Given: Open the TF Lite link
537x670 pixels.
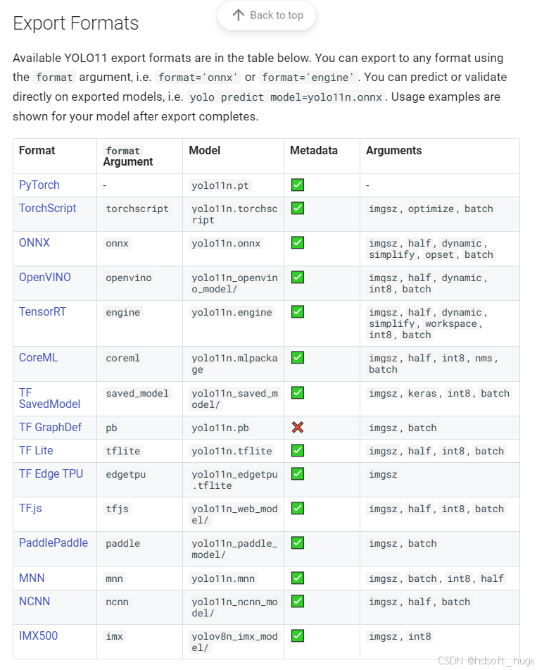Looking at the screenshot, I should [36, 450].
